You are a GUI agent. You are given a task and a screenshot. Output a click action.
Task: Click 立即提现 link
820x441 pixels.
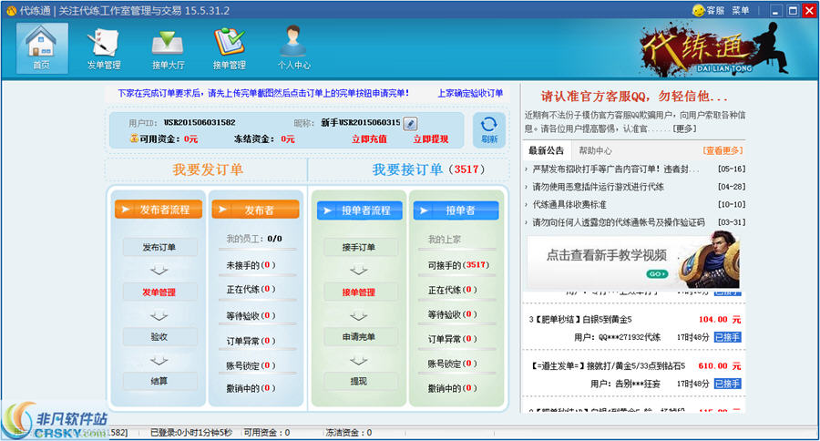(430, 139)
